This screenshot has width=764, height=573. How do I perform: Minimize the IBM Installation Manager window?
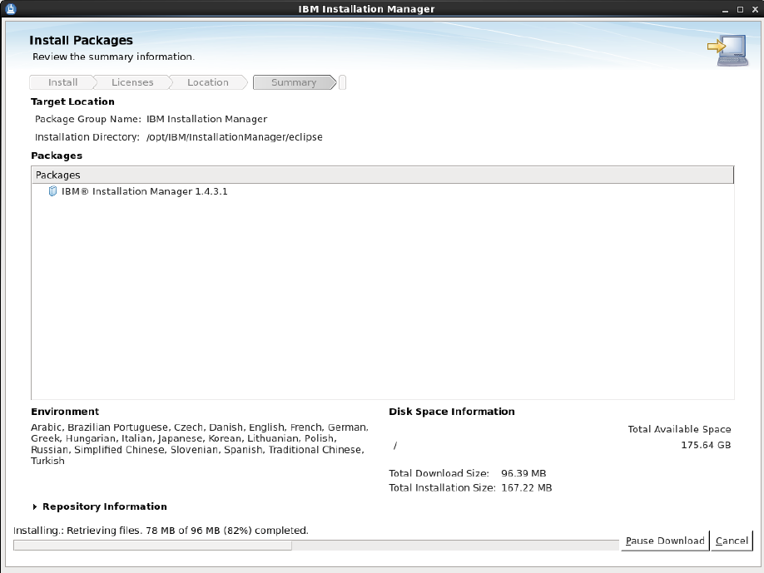pos(725,9)
